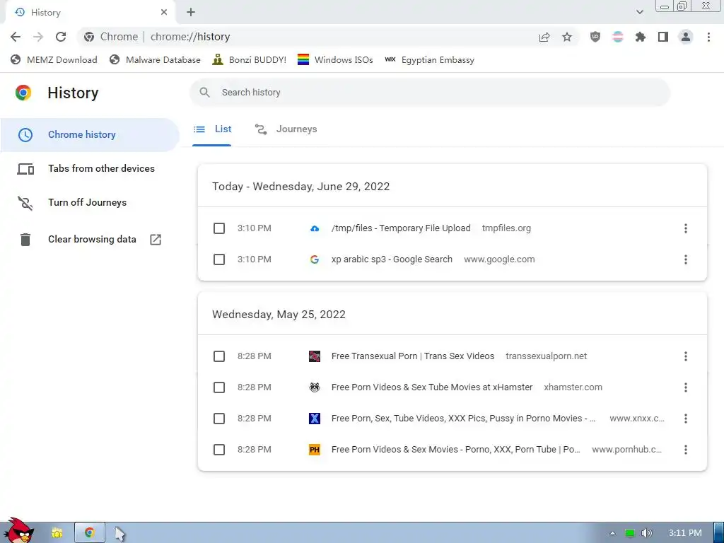Open actions menu for tmpfiles.org entry
724x543 pixels.
[686, 228]
